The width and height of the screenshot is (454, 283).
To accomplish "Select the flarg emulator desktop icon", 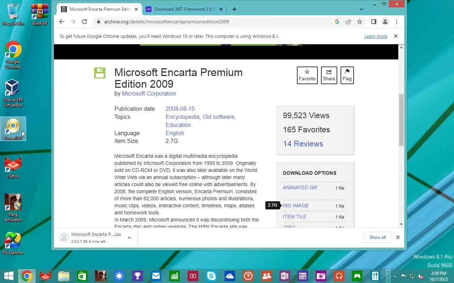I will point(13,208).
